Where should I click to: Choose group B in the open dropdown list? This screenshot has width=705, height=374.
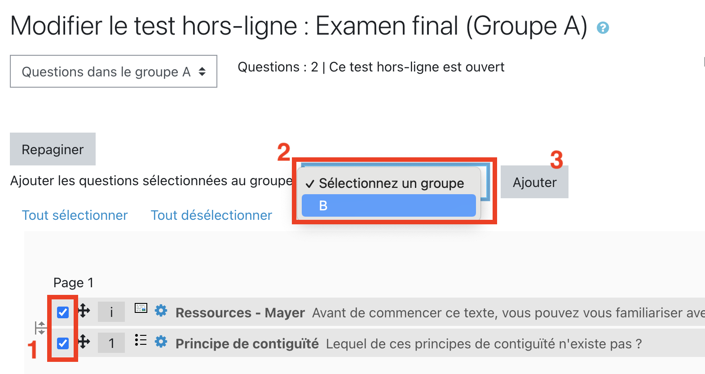click(388, 206)
